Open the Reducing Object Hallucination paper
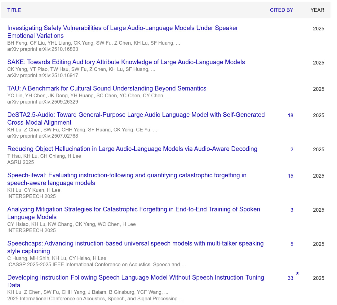 132,149
